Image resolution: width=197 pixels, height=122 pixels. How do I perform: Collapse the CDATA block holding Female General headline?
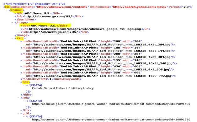pos(24,85)
